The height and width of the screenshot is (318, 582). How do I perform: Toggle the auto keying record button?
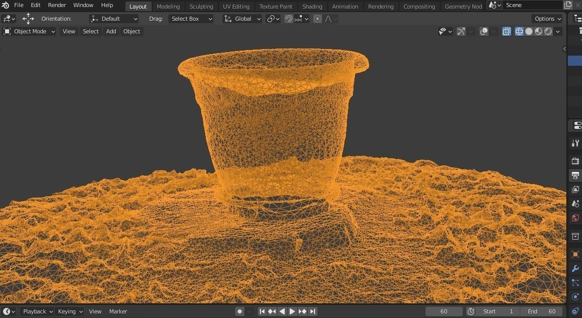click(x=240, y=311)
